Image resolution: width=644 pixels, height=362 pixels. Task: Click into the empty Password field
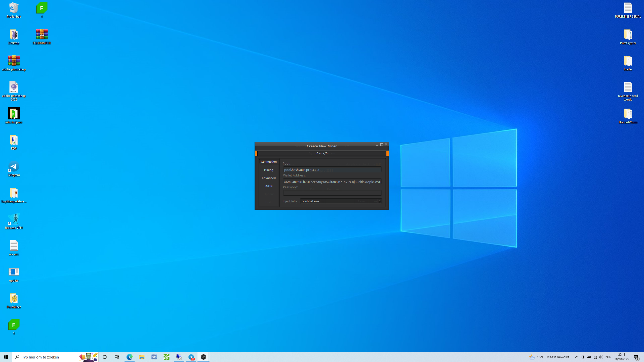(x=332, y=193)
